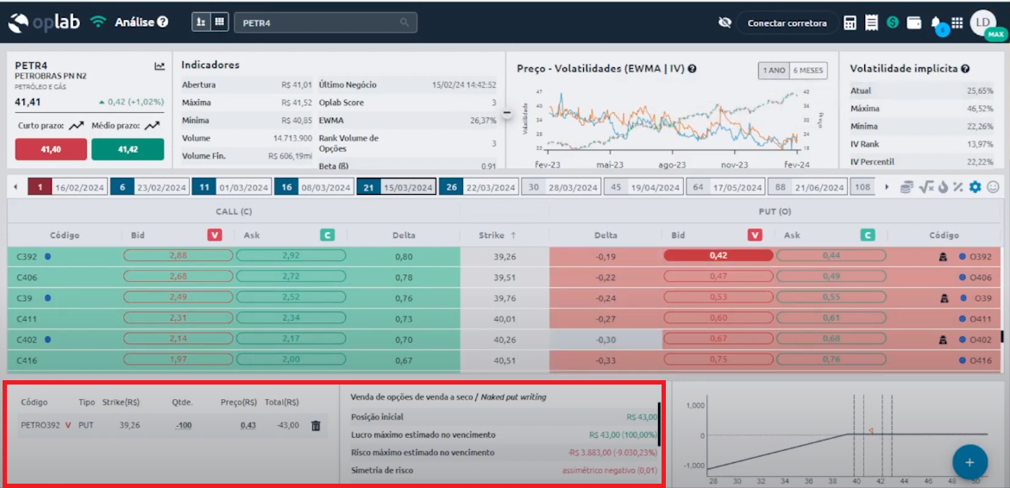1010x488 pixels.
Task: Toggle hide values eye icon
Action: point(725,23)
